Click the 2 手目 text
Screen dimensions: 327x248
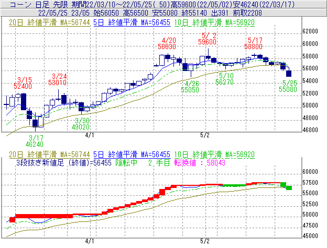[x=159, y=162]
